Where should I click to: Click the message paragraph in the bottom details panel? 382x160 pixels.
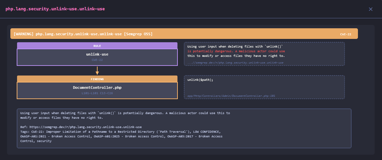[x=125, y=115]
